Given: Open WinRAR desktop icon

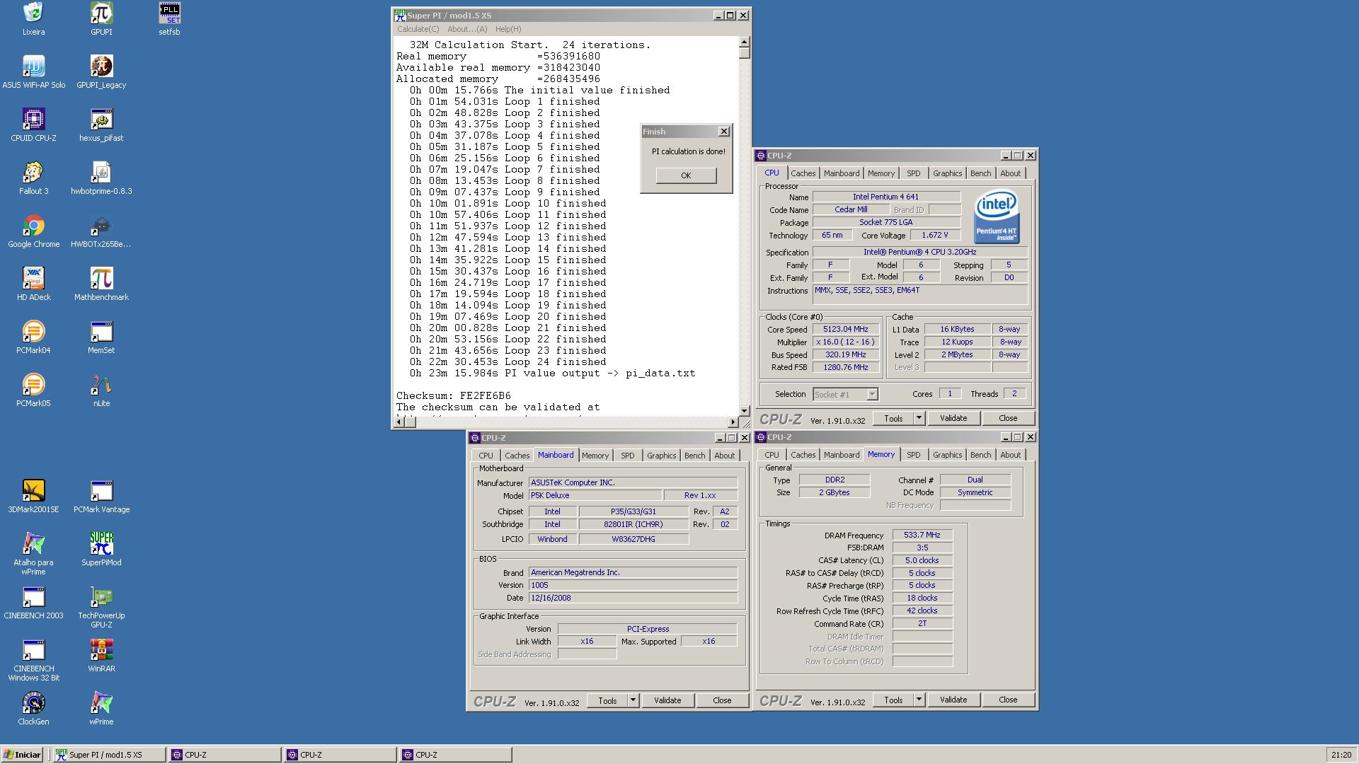Looking at the screenshot, I should point(101,656).
